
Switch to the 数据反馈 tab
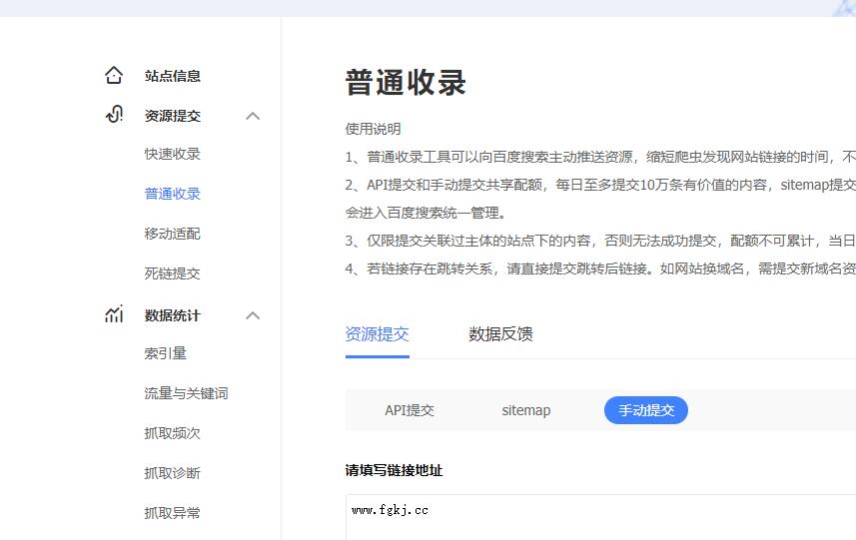tap(500, 334)
